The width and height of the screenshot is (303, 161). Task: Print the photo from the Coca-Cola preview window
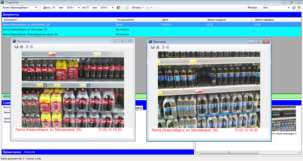coord(21,47)
